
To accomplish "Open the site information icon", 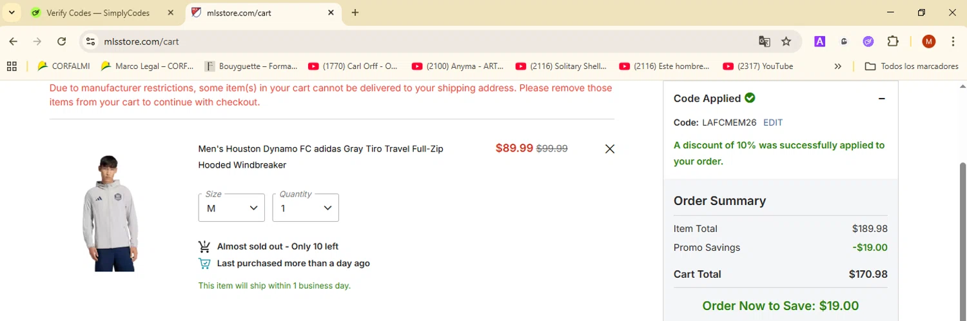I will click(x=91, y=41).
